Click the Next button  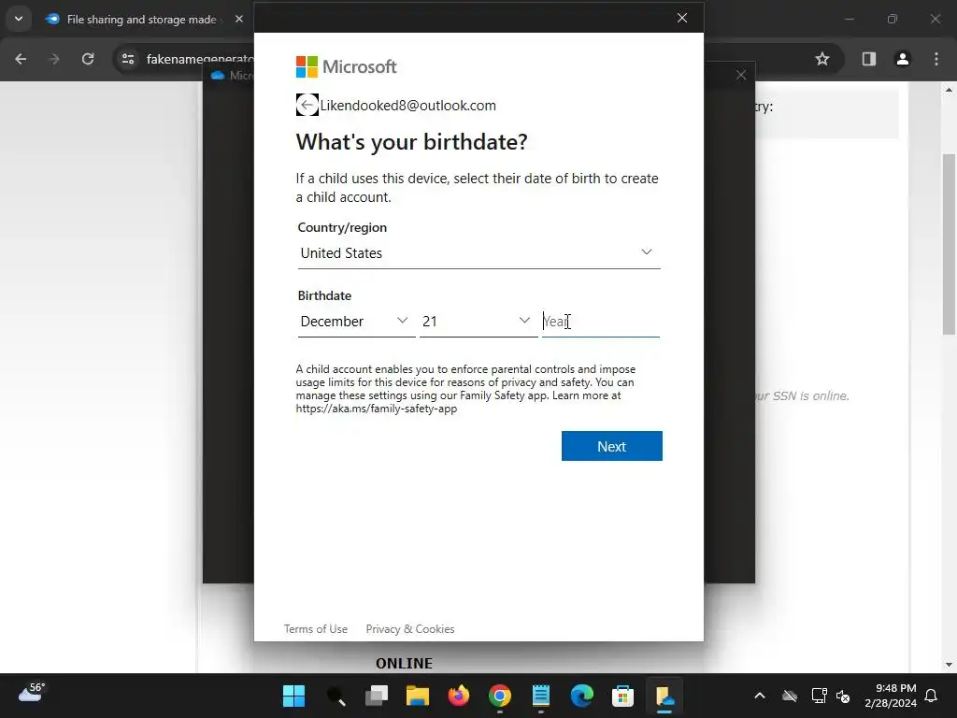(611, 446)
